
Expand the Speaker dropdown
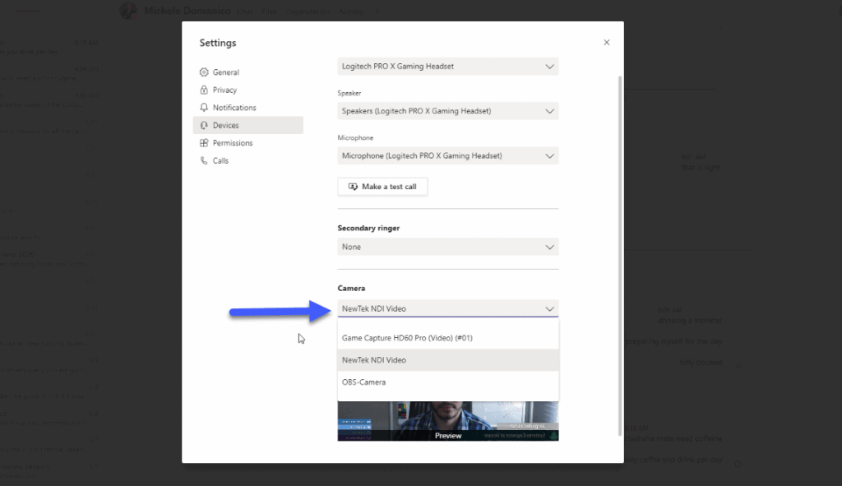pyautogui.click(x=448, y=111)
